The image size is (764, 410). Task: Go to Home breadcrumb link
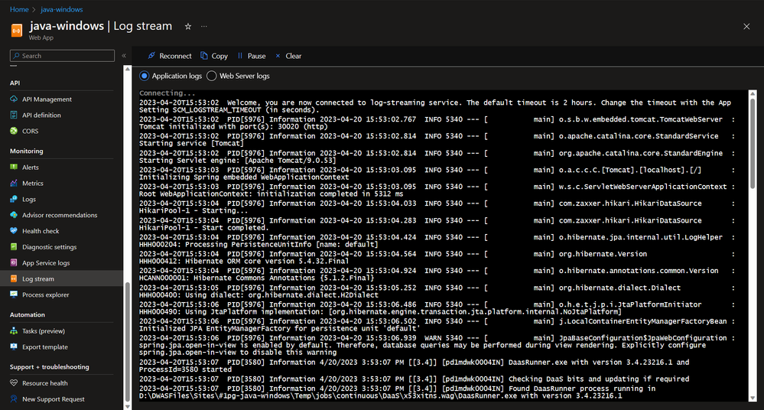tap(19, 9)
